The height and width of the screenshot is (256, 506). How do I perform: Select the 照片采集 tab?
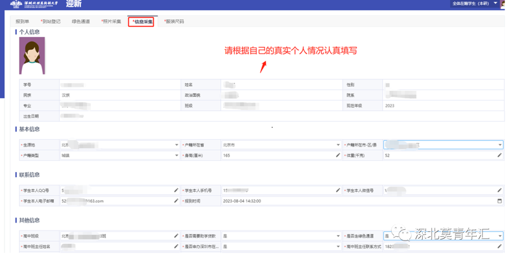(x=112, y=22)
